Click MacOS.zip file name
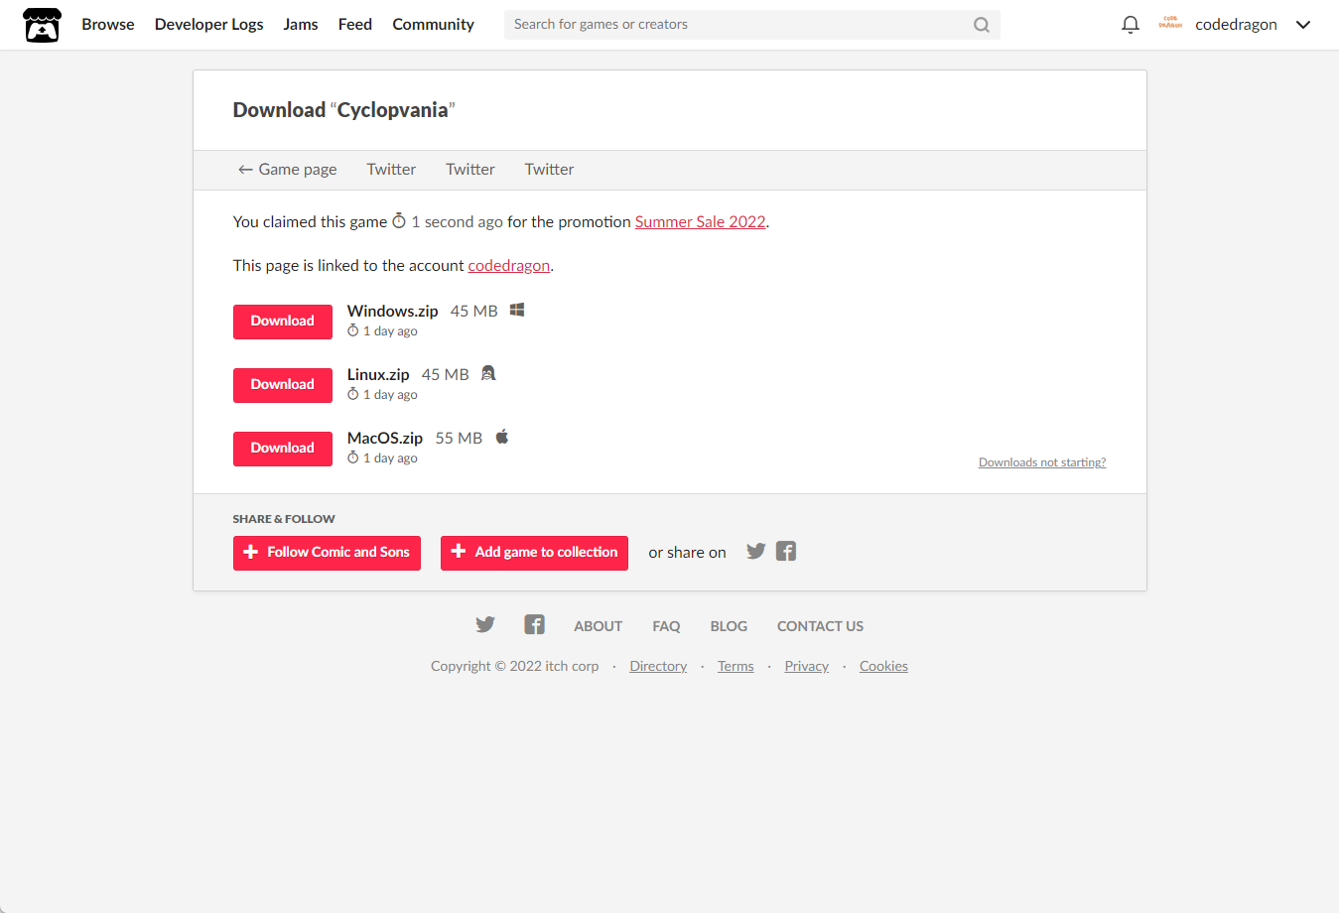1339x913 pixels. [385, 438]
